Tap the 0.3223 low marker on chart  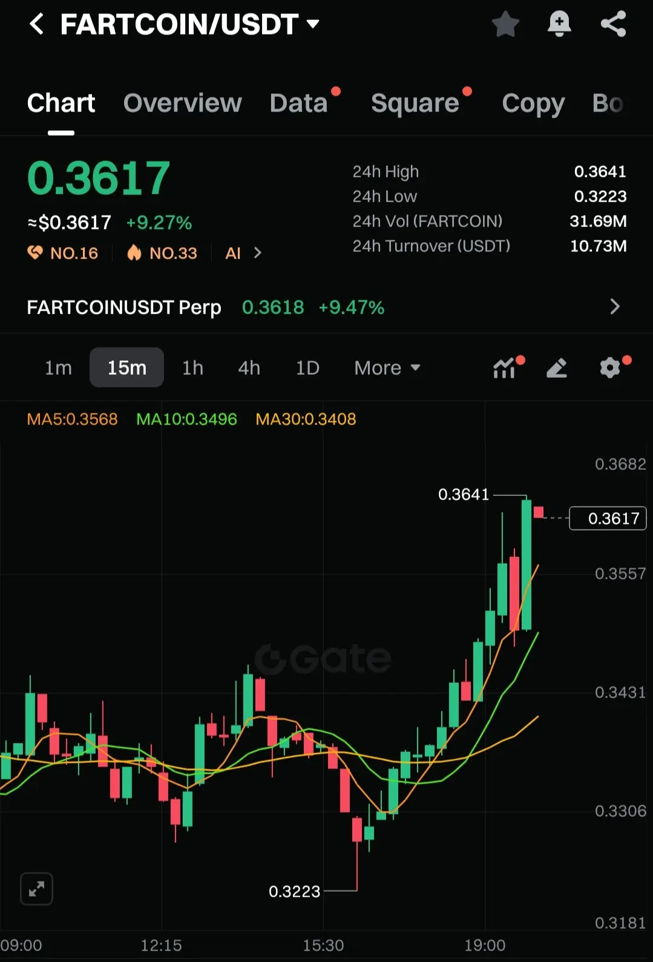point(294,892)
